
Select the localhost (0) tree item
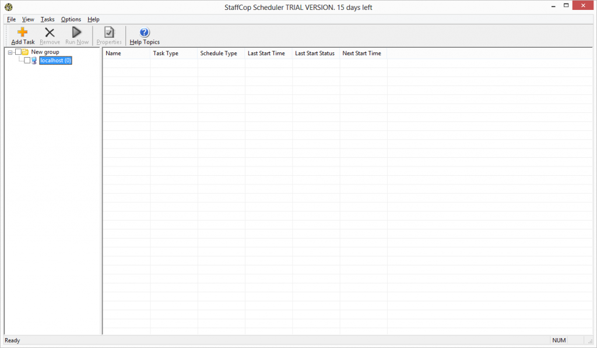55,61
